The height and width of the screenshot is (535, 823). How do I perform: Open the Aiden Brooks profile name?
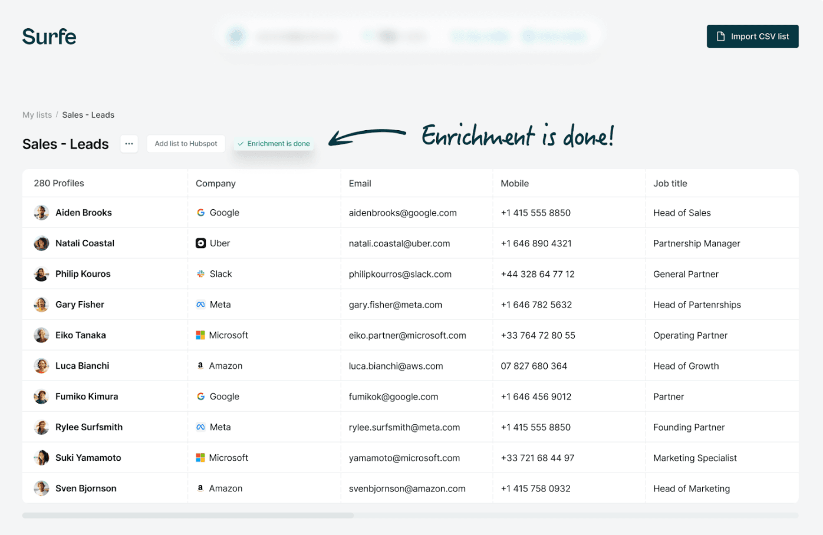click(x=84, y=213)
